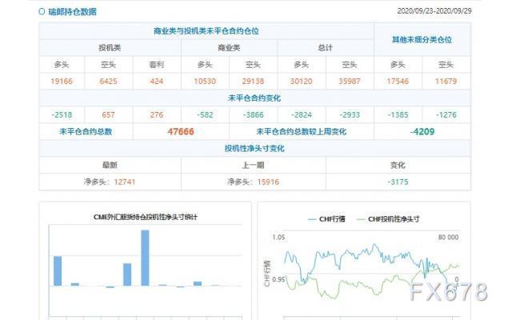Select the open interest total 47666
512x320 pixels.
click(181, 131)
